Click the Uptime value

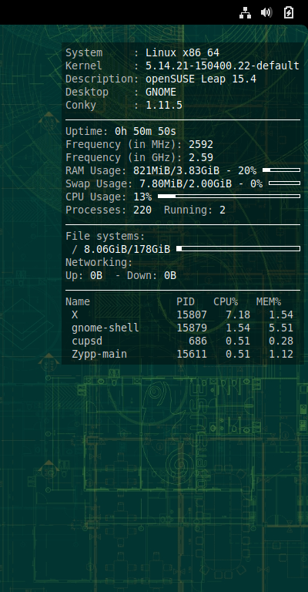[x=145, y=131]
